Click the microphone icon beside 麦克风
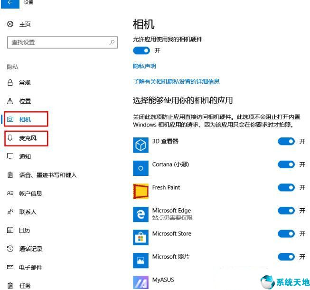Screen dimensions: 310x290 coord(10,138)
